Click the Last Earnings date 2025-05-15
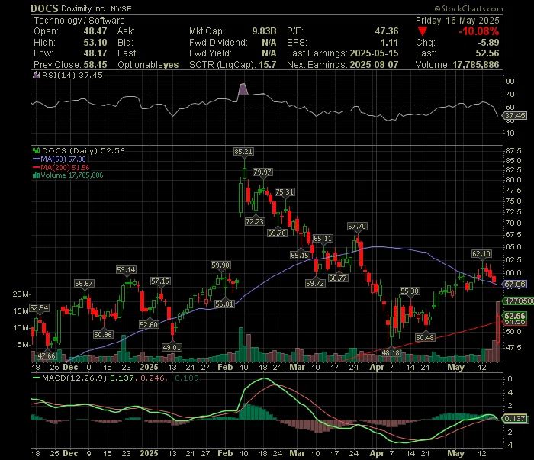Viewport: 534px width, 460px height. (374, 53)
